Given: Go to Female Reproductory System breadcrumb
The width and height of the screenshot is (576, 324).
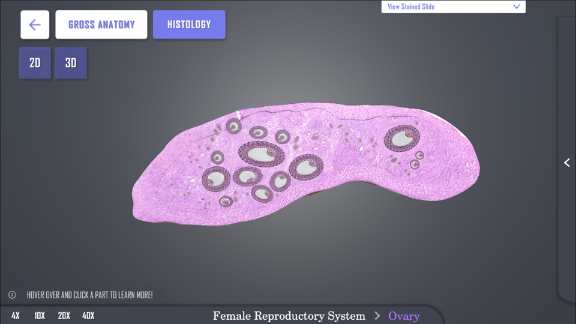Looking at the screenshot, I should 289,316.
